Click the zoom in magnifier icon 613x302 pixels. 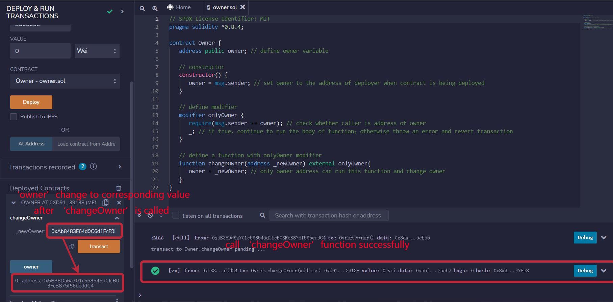pos(155,8)
